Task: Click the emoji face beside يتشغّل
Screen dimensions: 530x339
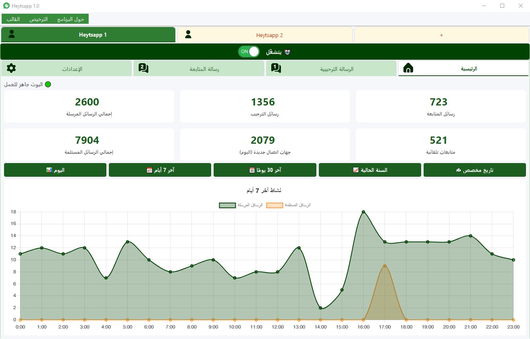Action: [287, 52]
